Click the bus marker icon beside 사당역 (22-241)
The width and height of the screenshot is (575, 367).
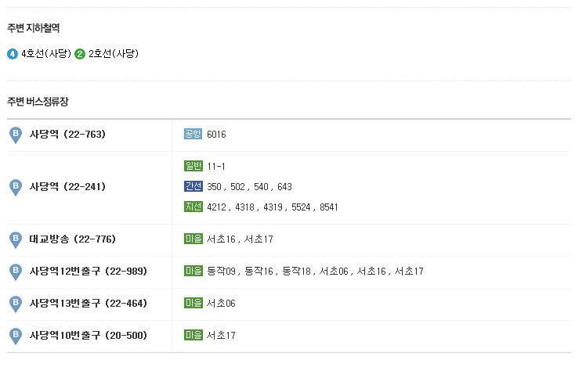[15, 186]
